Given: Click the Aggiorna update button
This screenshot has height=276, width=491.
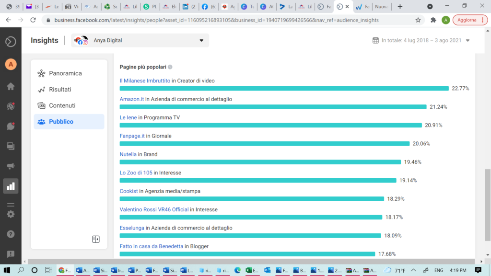Looking at the screenshot, I should click(x=467, y=20).
